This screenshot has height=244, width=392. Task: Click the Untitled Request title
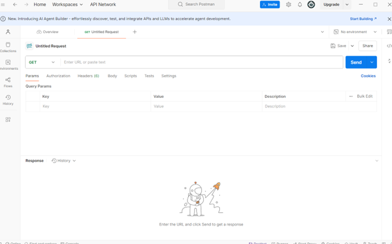click(x=51, y=46)
